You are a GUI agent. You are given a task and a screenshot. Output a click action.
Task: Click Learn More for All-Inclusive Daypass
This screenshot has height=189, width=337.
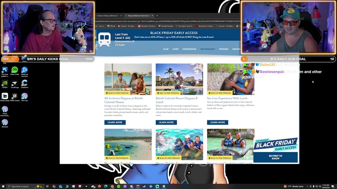point(115,122)
